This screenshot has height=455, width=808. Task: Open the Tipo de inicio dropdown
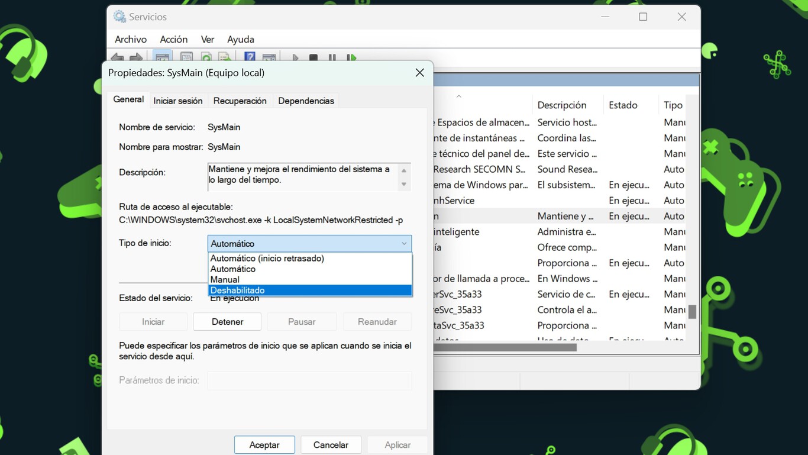pos(405,243)
